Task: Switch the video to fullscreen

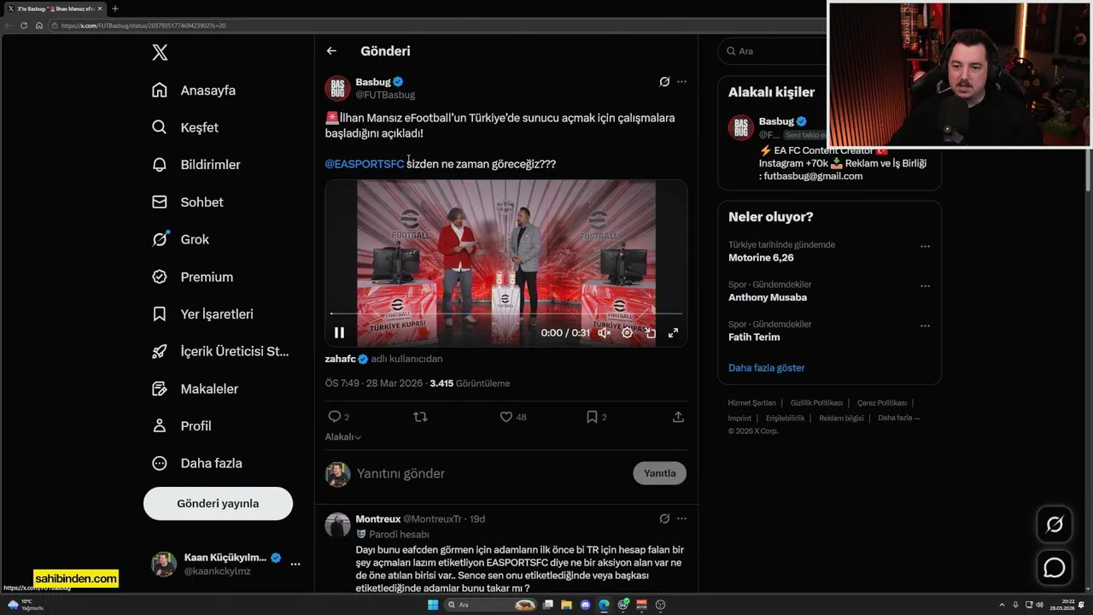Action: coord(673,333)
